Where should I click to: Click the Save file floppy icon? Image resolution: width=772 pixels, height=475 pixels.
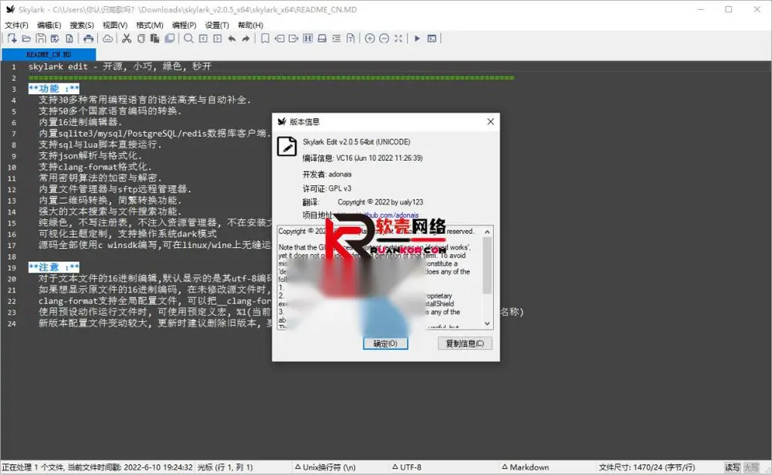click(41, 39)
